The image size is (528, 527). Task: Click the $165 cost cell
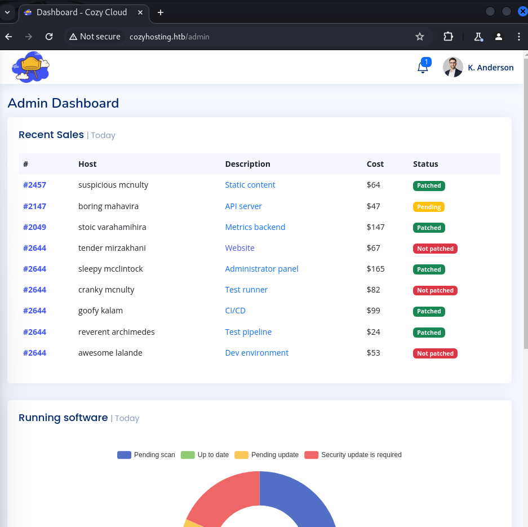[375, 269]
